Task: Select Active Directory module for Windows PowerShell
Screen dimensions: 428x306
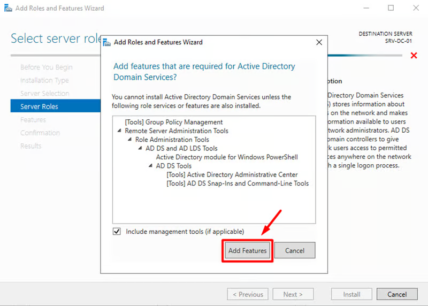Action: 226,157
